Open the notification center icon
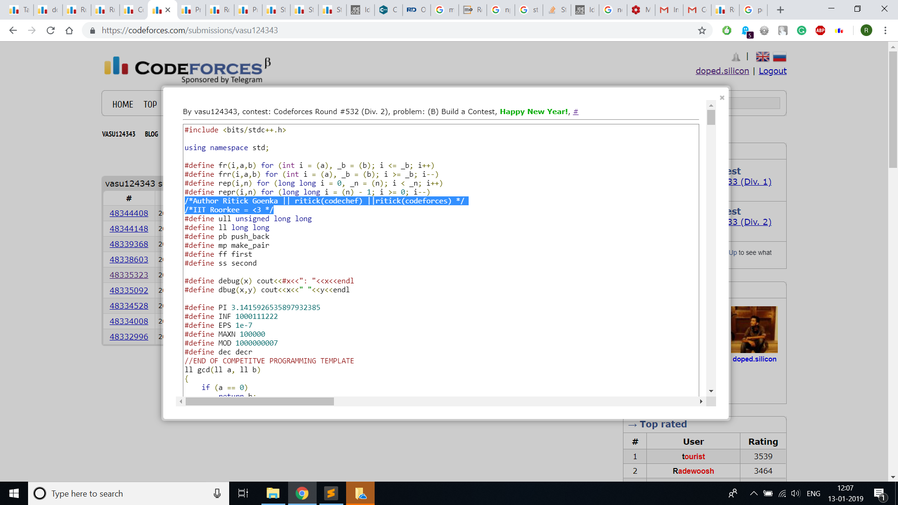 coord(880,494)
